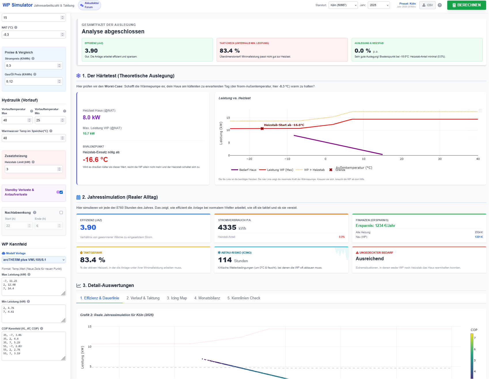This screenshot has width=489, height=379.
Task: Click the question mark icon beside CSV button
Action: (x=440, y=5)
